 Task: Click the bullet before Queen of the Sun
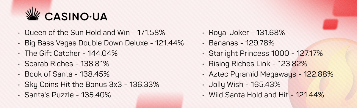click(x=19, y=33)
